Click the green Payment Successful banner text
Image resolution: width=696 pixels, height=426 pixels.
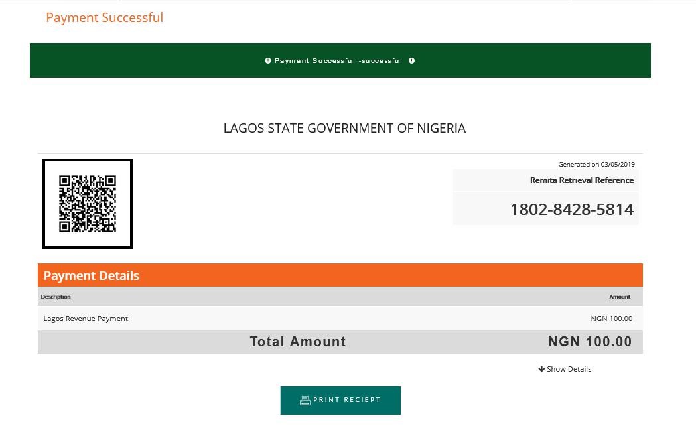pos(338,61)
